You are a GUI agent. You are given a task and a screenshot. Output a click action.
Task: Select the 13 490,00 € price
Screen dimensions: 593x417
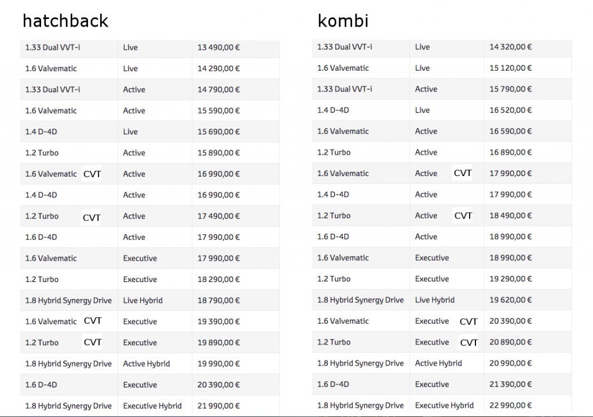[x=218, y=47]
